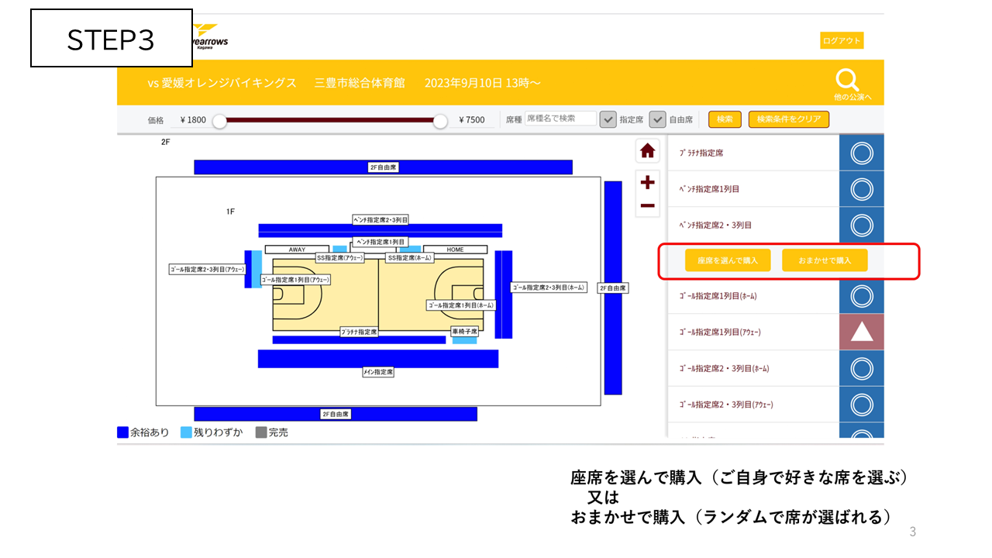
Task: Click the availability circle for プラチナ指定席
Action: click(x=862, y=153)
